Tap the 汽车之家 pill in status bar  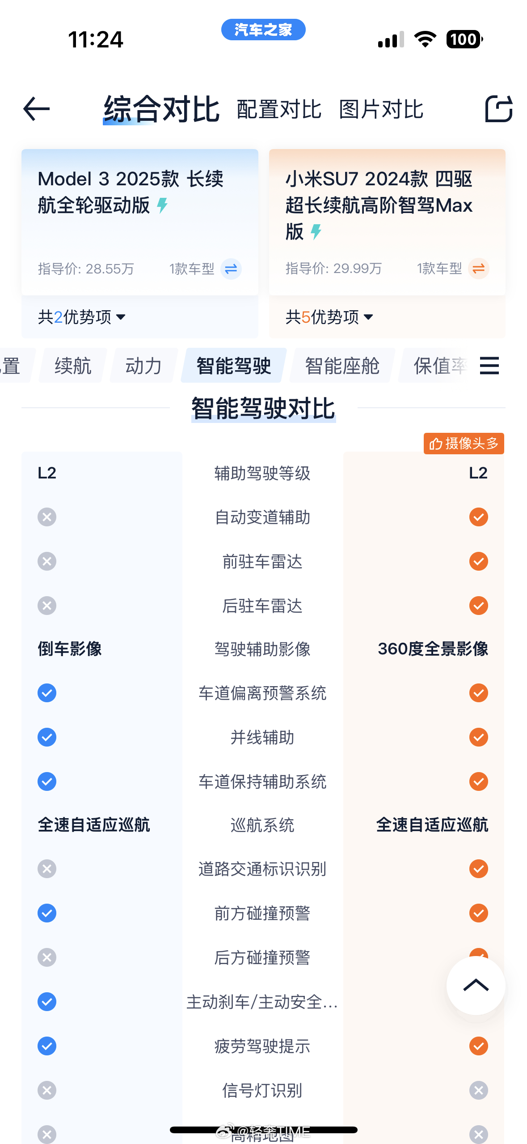[x=263, y=30]
